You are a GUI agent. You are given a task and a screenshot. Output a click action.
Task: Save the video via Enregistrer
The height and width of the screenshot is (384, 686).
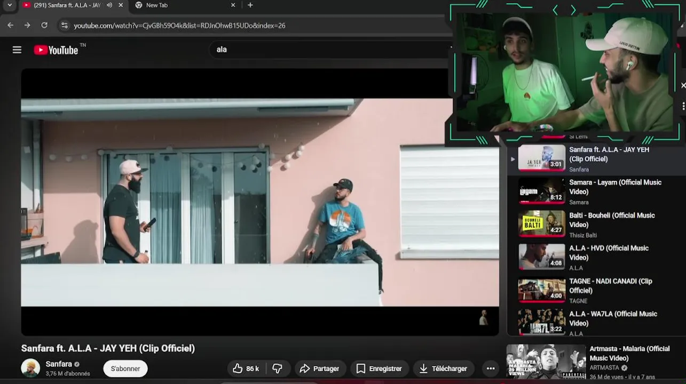coord(379,369)
